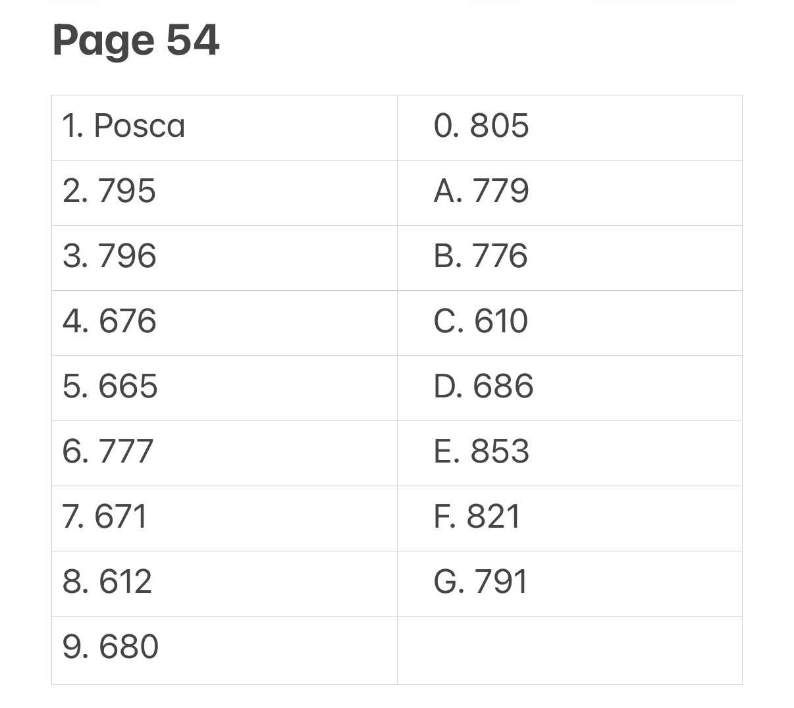
Task: Click the '7. 671' entry
Action: 225,518
